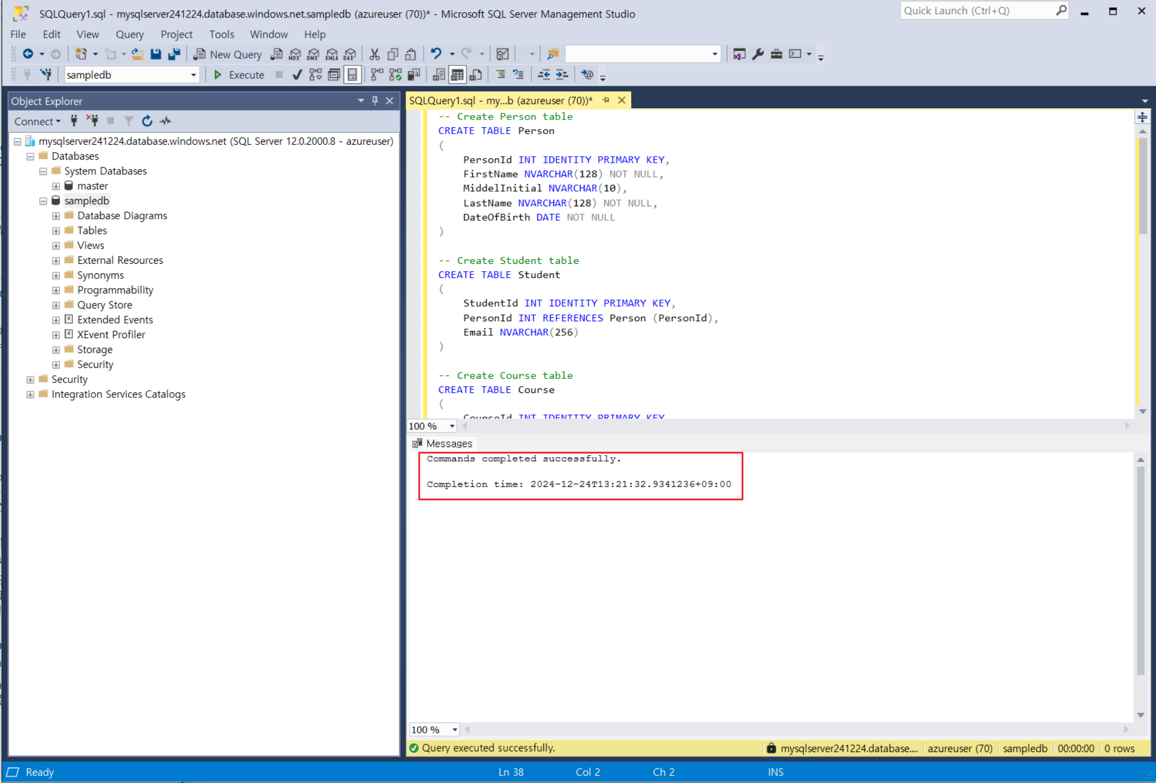Click in the Quick Launch search box
The width and height of the screenshot is (1156, 783).
tap(978, 11)
